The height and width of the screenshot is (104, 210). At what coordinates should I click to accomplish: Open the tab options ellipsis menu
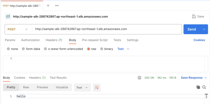pos(57,6)
